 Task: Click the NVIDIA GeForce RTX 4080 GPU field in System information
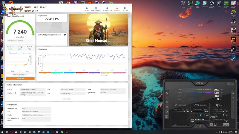[33, 90]
